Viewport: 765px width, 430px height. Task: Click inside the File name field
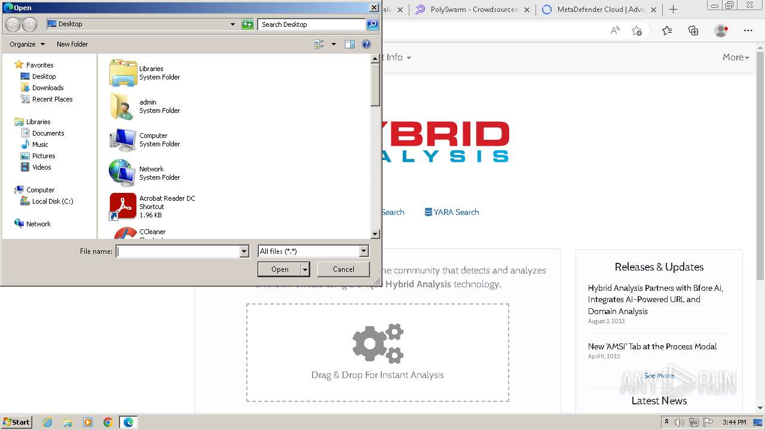coord(178,251)
